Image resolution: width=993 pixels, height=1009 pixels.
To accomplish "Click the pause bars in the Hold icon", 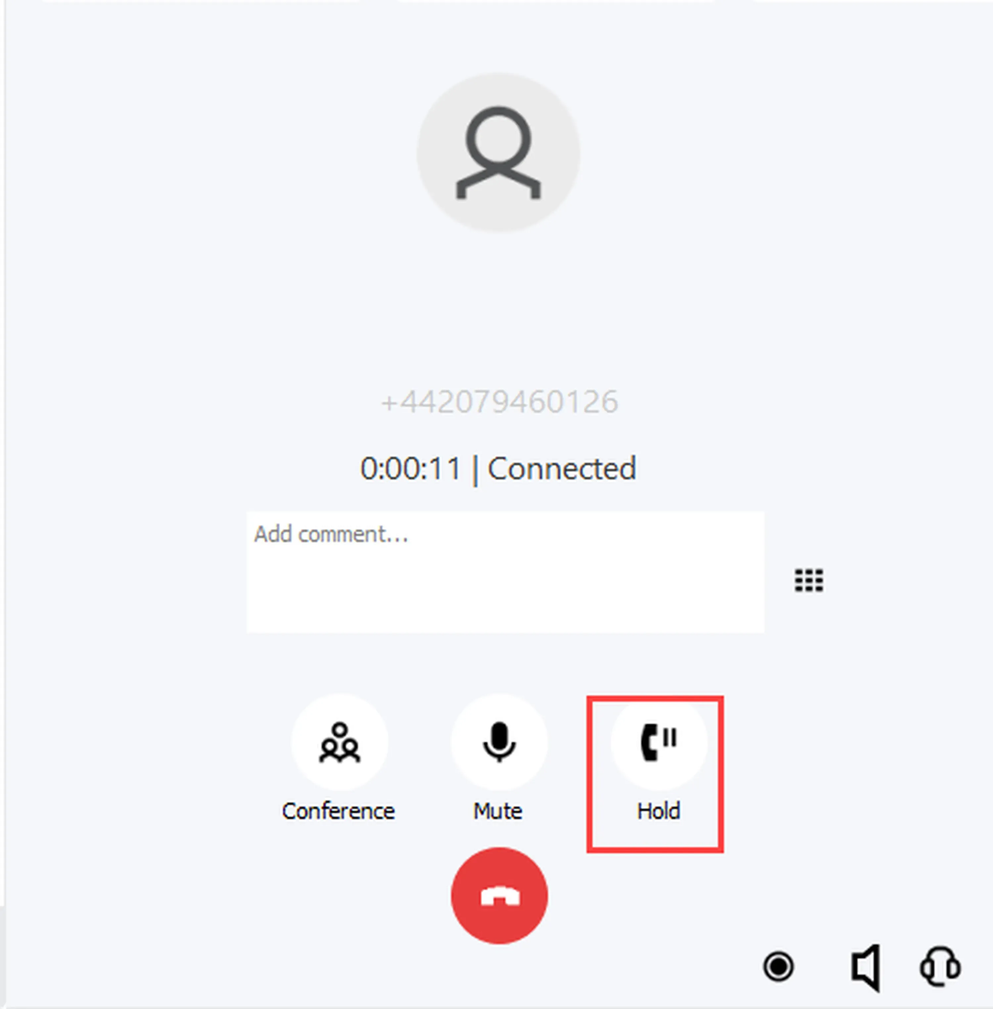I will click(670, 738).
